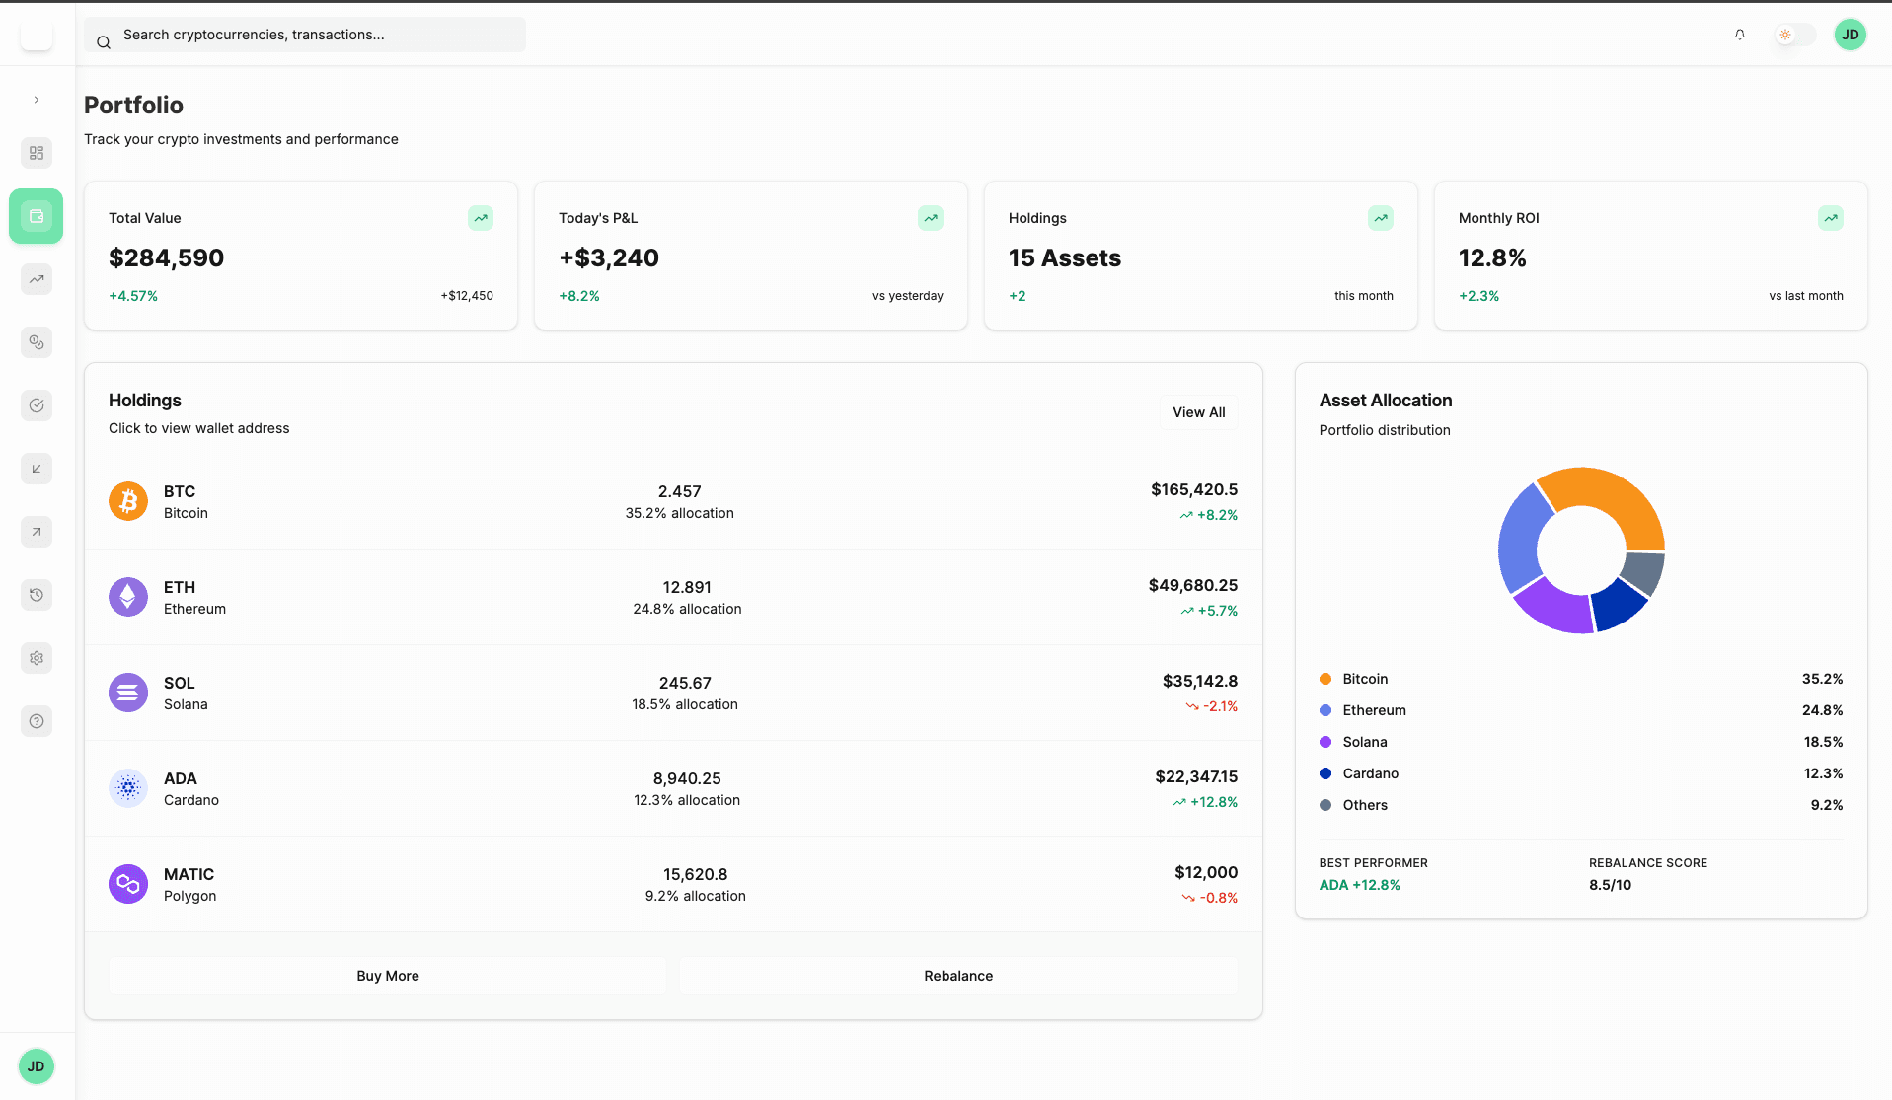
Task: Click the Ethereum logo in holdings list
Action: pos(127,597)
